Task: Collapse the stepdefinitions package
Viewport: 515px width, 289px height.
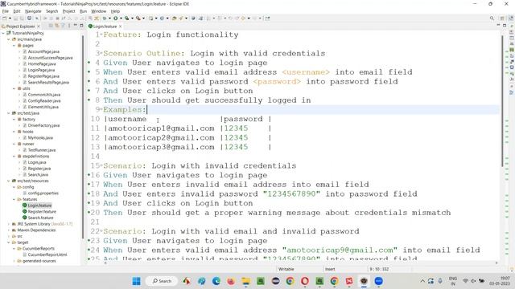Action: click(x=14, y=157)
